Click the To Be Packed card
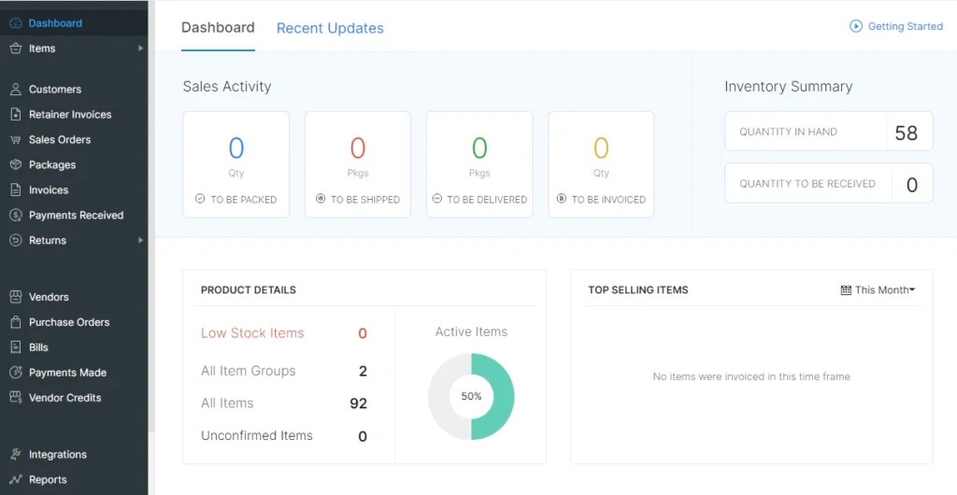This screenshot has height=495, width=957. tap(236, 164)
